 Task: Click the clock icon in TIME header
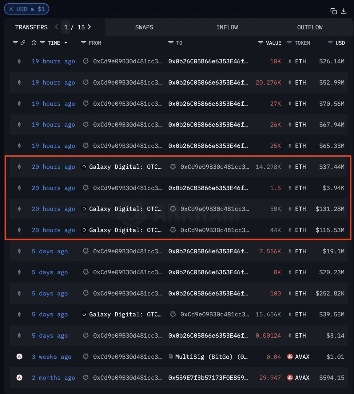point(34,43)
